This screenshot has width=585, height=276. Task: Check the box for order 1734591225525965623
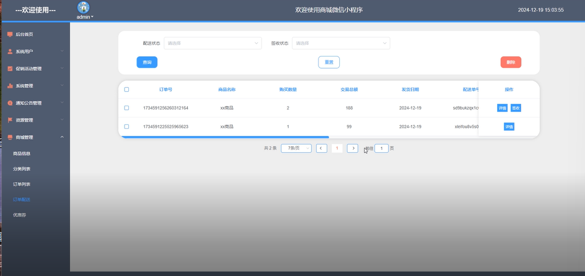click(x=126, y=127)
